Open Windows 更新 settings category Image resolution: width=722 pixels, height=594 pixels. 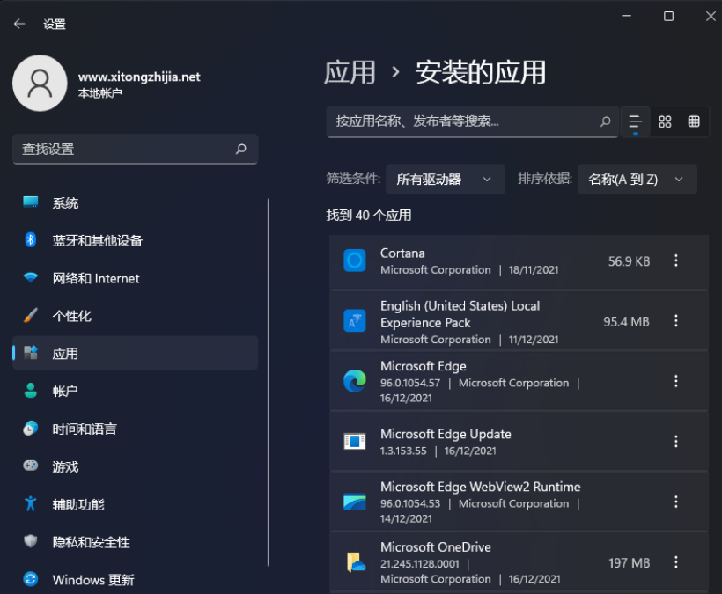(x=135, y=579)
